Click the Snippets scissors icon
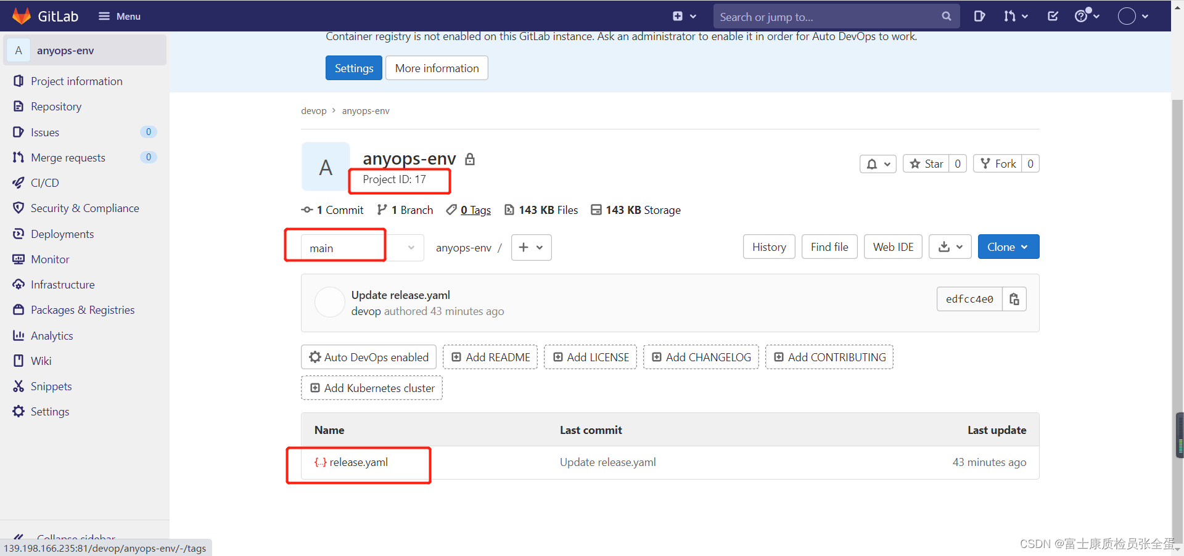The width and height of the screenshot is (1184, 556). point(18,386)
